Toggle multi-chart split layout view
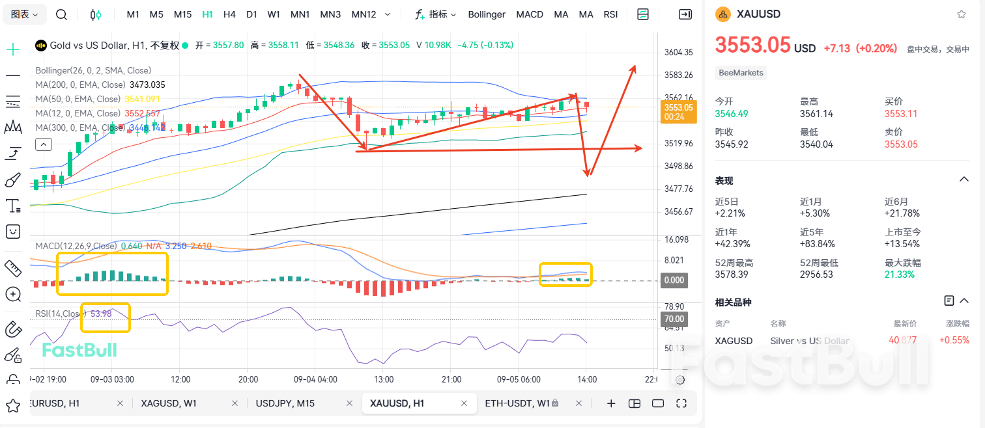This screenshot has height=428, width=985. pyautogui.click(x=634, y=403)
